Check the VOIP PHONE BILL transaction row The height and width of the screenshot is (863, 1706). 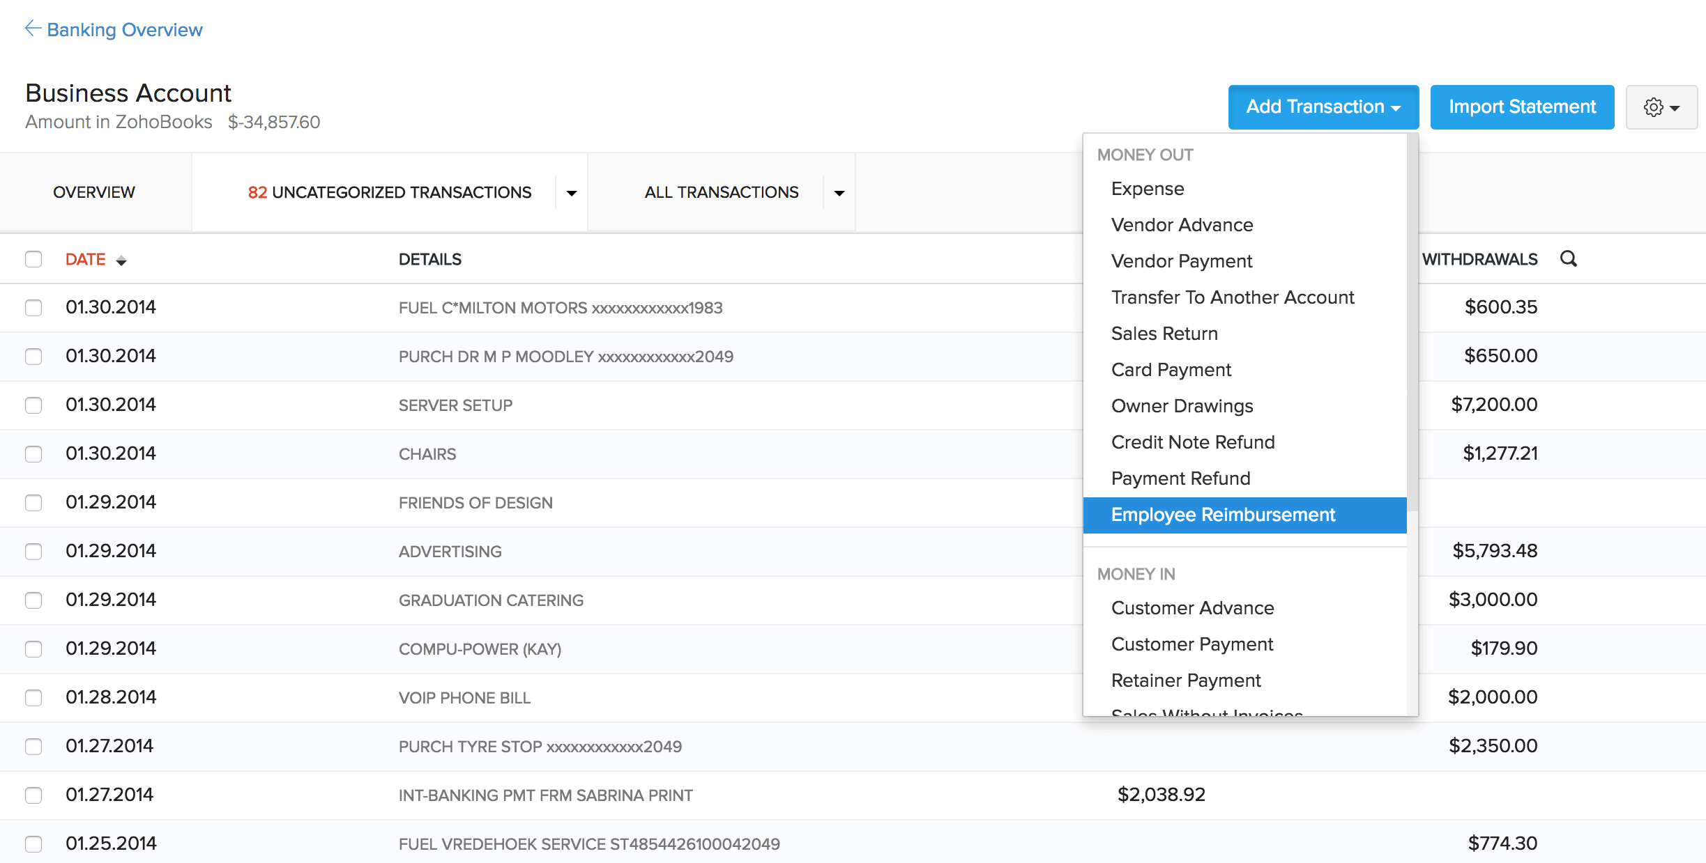tap(33, 697)
